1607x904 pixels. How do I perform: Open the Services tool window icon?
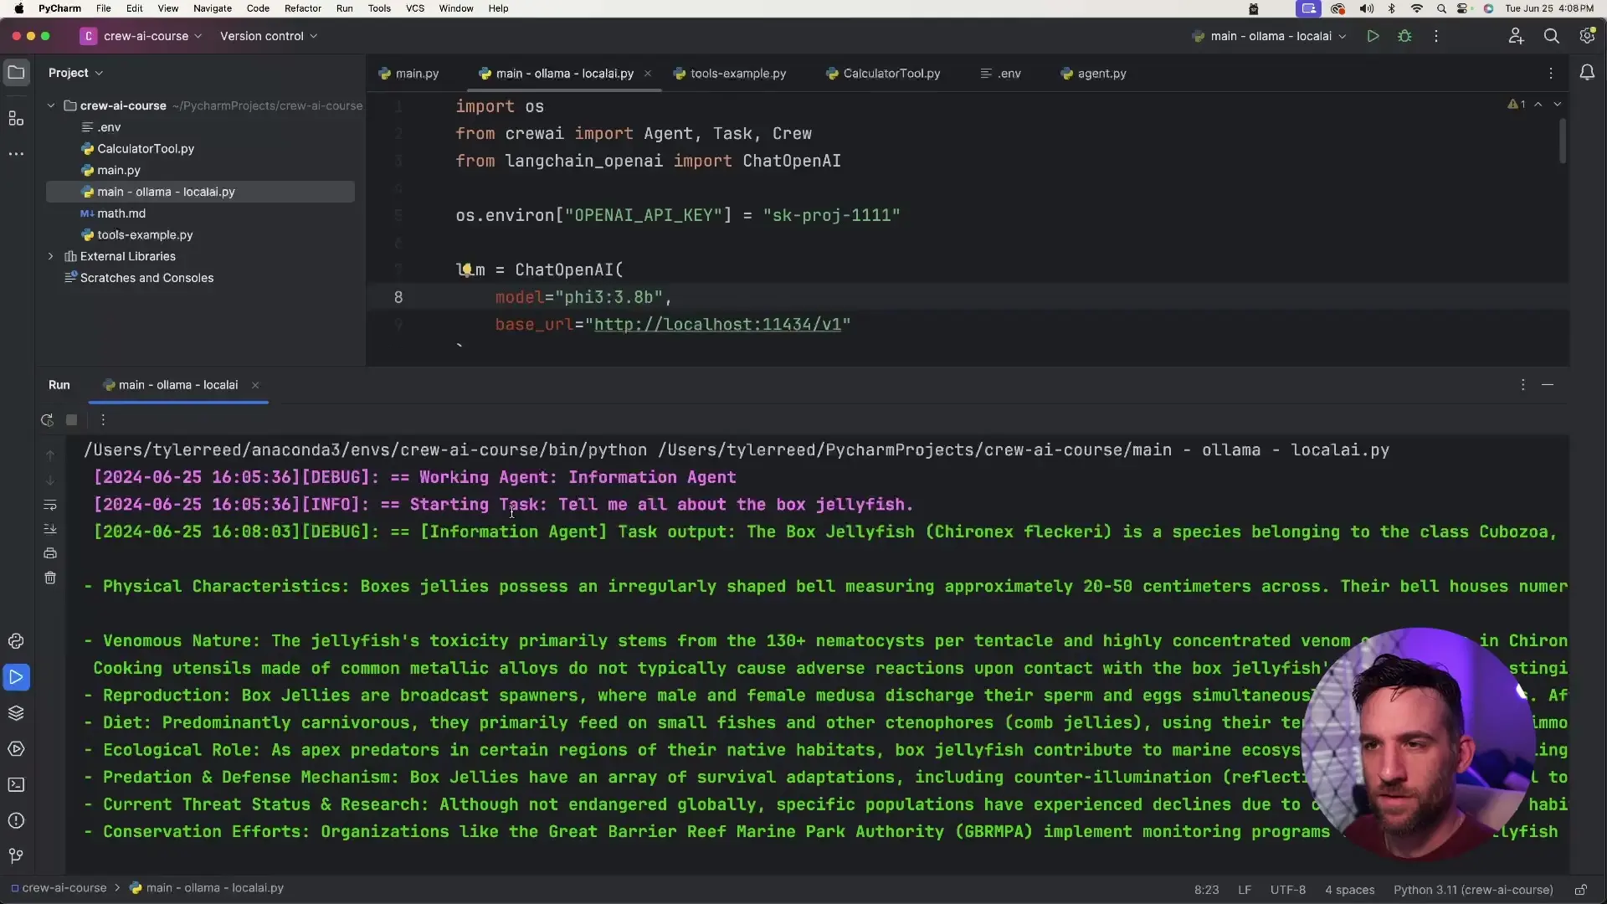point(16,749)
